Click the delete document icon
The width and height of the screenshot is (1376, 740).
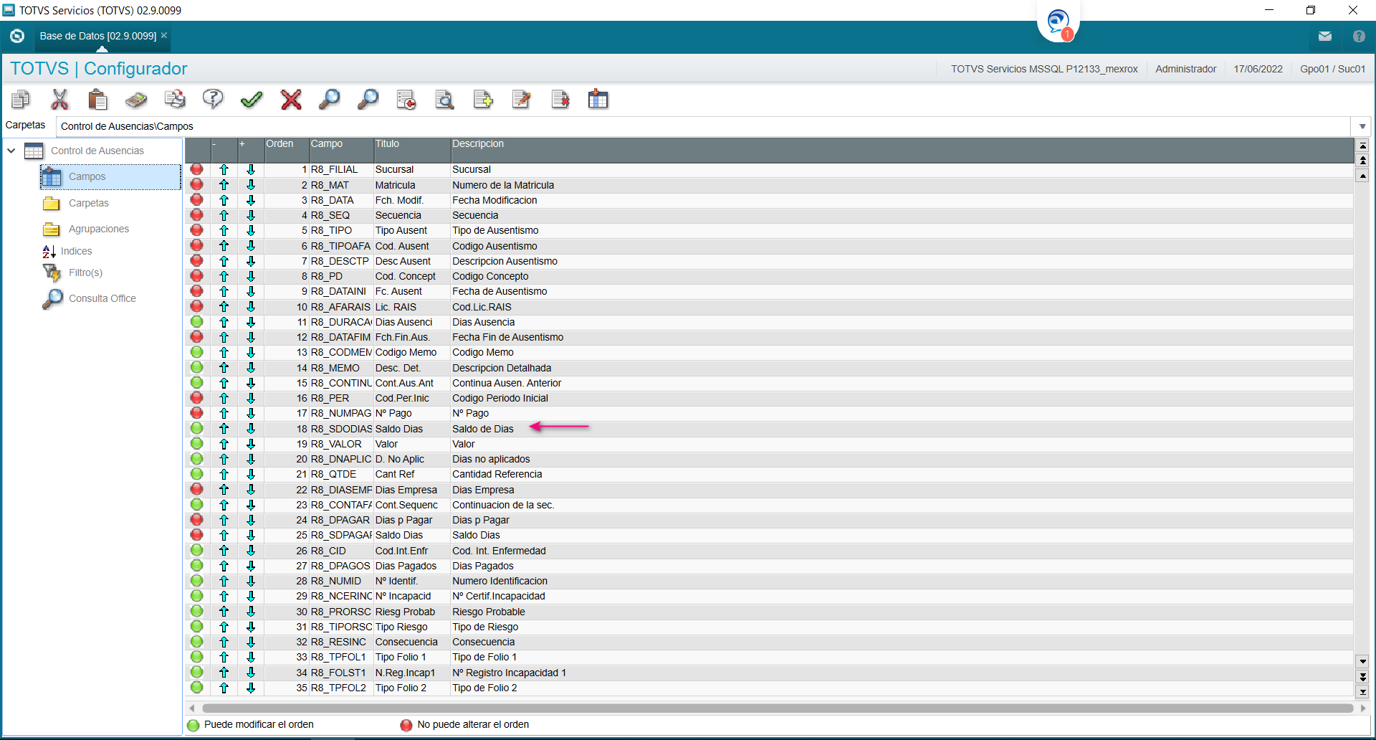tap(560, 99)
